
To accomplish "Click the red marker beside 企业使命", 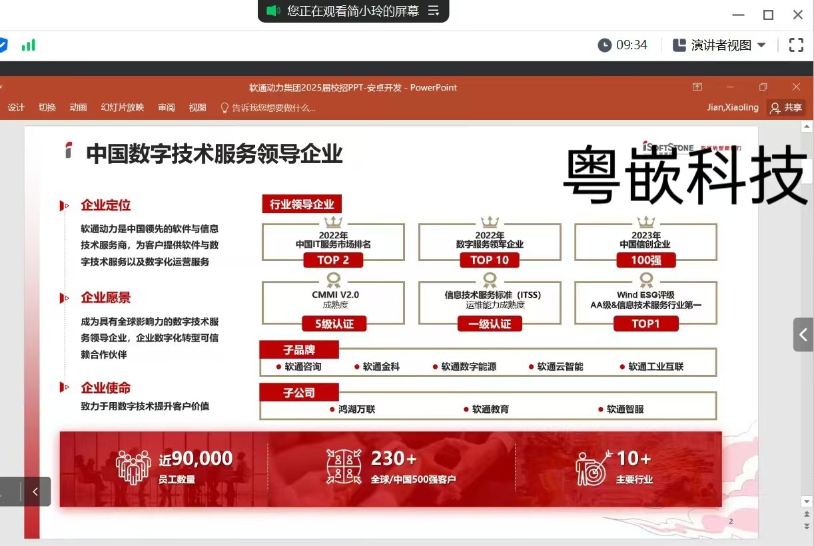I will [65, 388].
